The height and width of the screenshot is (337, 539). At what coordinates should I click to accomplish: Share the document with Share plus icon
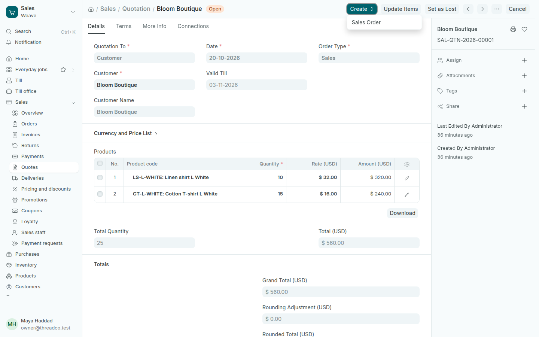click(524, 106)
